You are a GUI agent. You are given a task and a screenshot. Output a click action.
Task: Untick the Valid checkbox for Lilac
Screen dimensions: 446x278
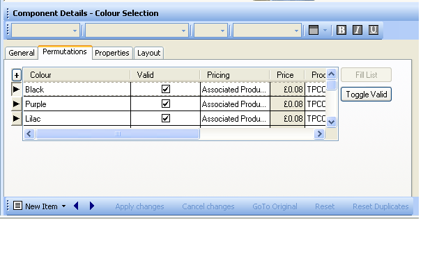(x=166, y=118)
